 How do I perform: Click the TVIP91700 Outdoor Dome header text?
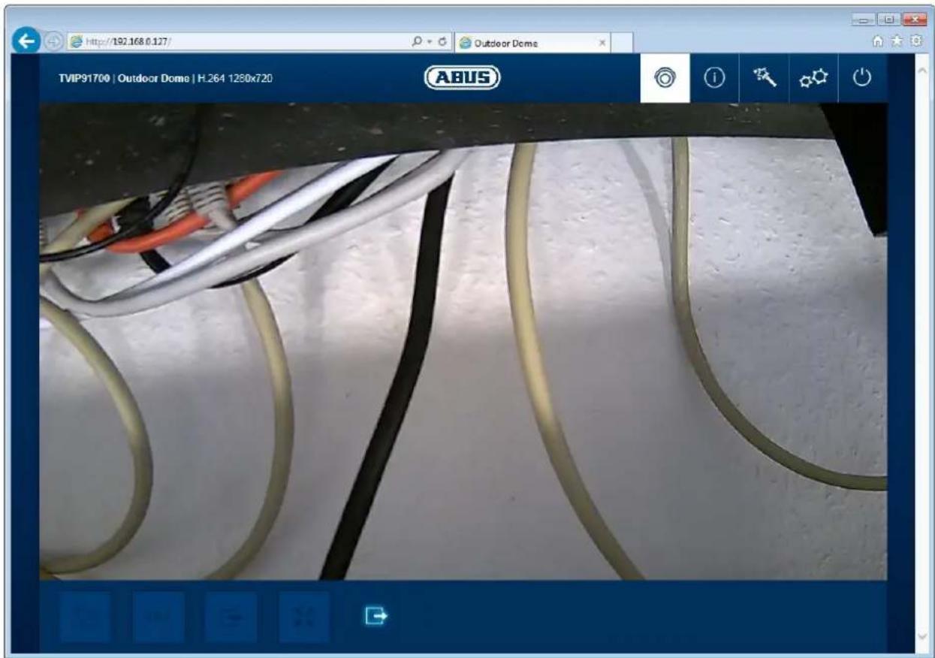tap(165, 79)
